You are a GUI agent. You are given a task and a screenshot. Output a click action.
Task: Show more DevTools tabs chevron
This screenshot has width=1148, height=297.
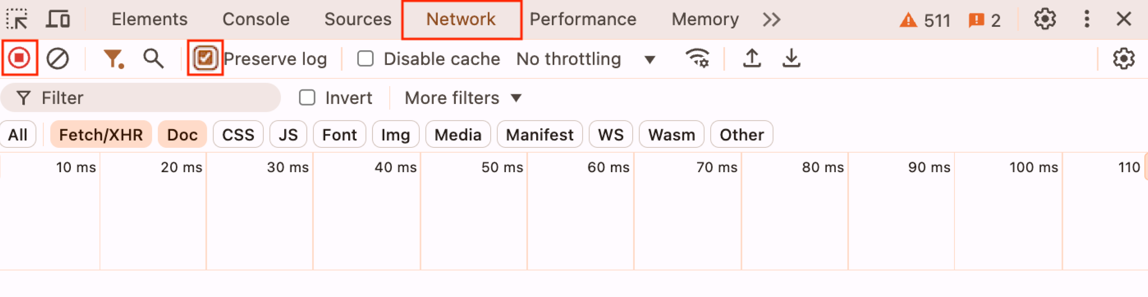pyautogui.click(x=772, y=20)
